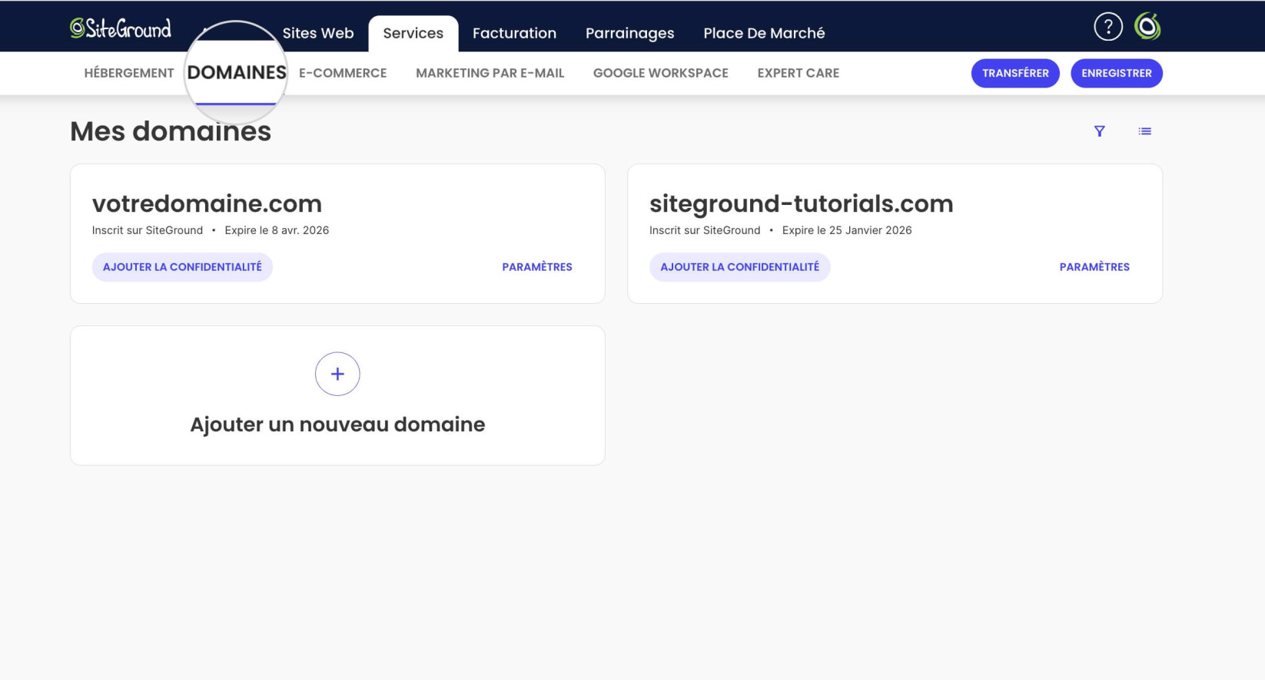1265x680 pixels.
Task: Open Marketing par E-mail sub-tab
Action: pos(490,73)
